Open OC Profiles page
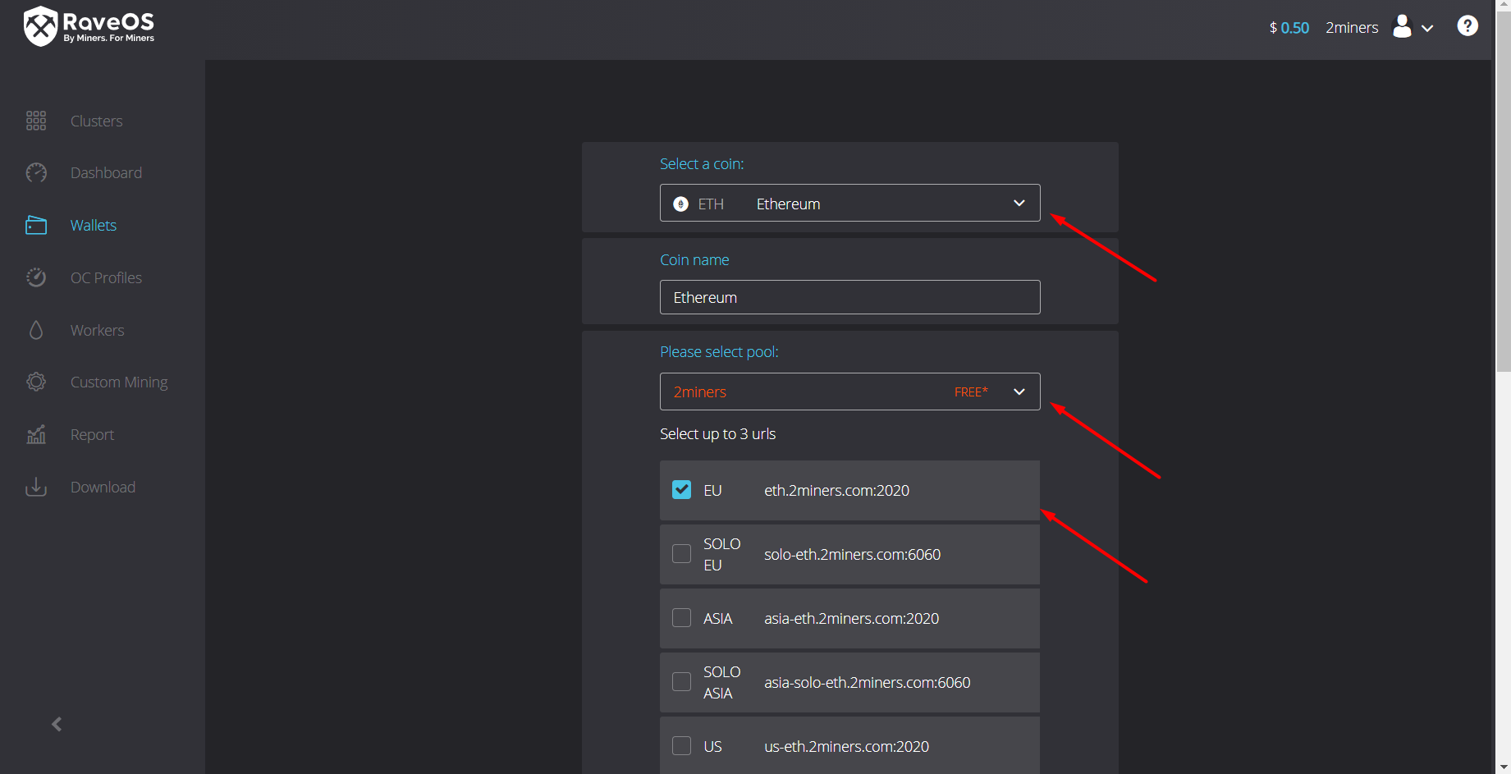 coord(106,277)
